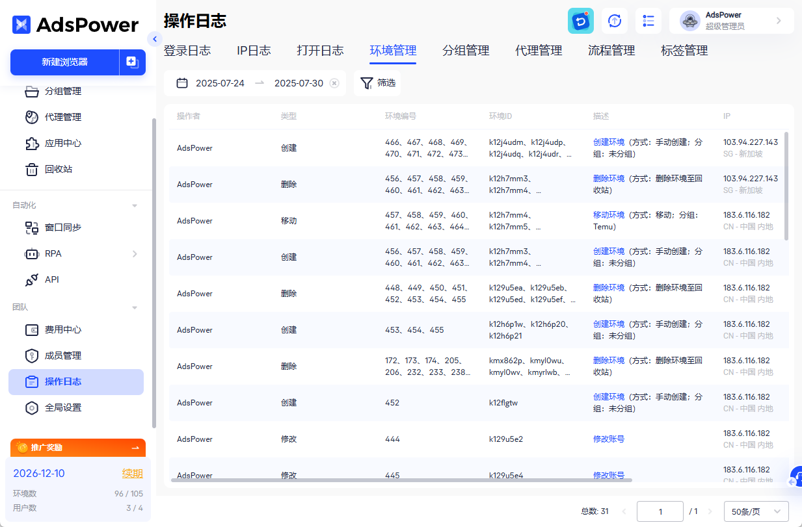
Task: Click 2026-12-10 expiry date text
Action: [39, 473]
